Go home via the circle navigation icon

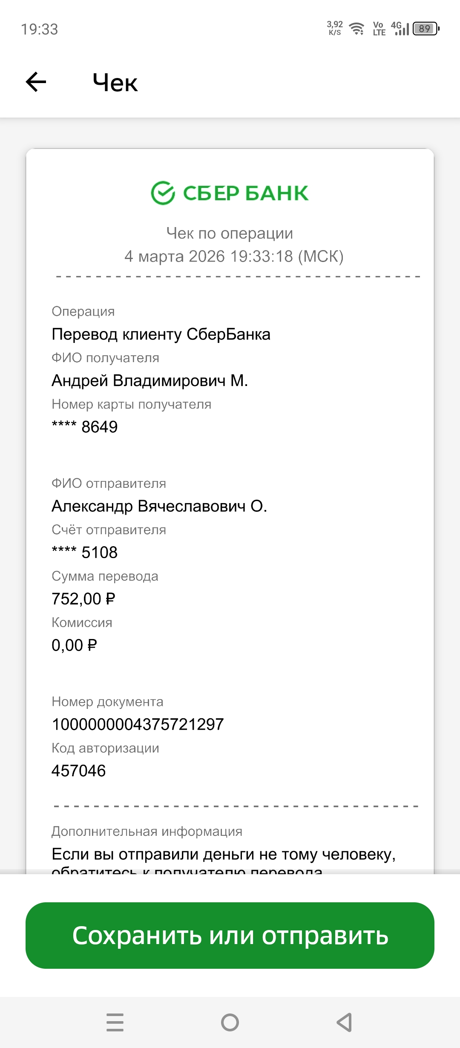[x=230, y=1022]
